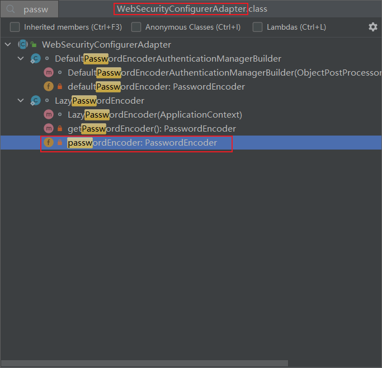Click the WebSecurityConfigurerAdapter class icon

click(x=23, y=44)
